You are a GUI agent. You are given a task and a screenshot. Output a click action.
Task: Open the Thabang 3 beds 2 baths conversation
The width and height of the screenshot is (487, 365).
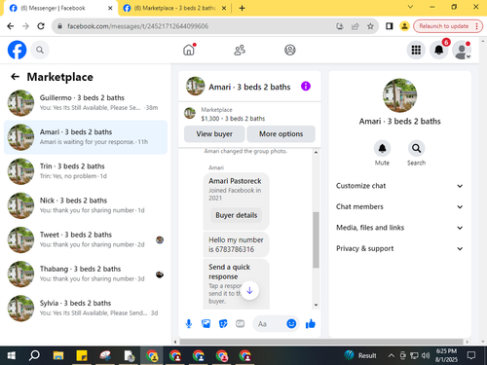(x=86, y=274)
